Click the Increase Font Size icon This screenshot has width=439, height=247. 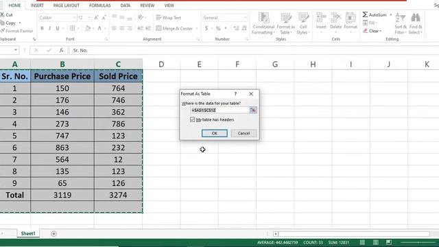pos(96,18)
